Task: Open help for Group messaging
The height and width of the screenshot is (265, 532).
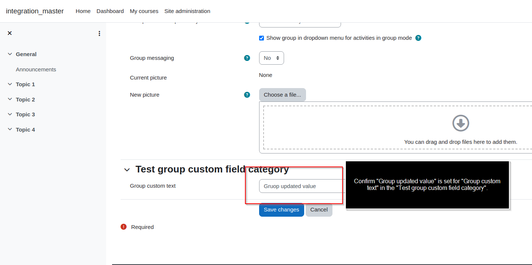Action: coord(247,58)
